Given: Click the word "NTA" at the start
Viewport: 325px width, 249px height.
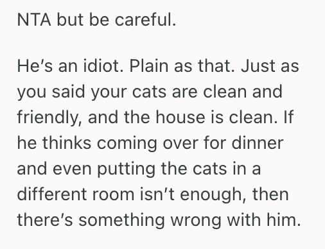Looking at the screenshot, I should pyautogui.click(x=34, y=20).
